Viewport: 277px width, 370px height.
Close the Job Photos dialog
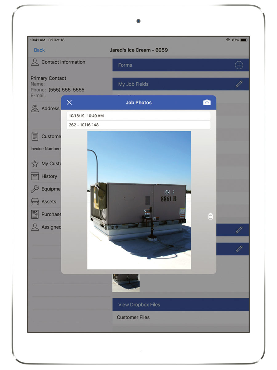click(69, 102)
